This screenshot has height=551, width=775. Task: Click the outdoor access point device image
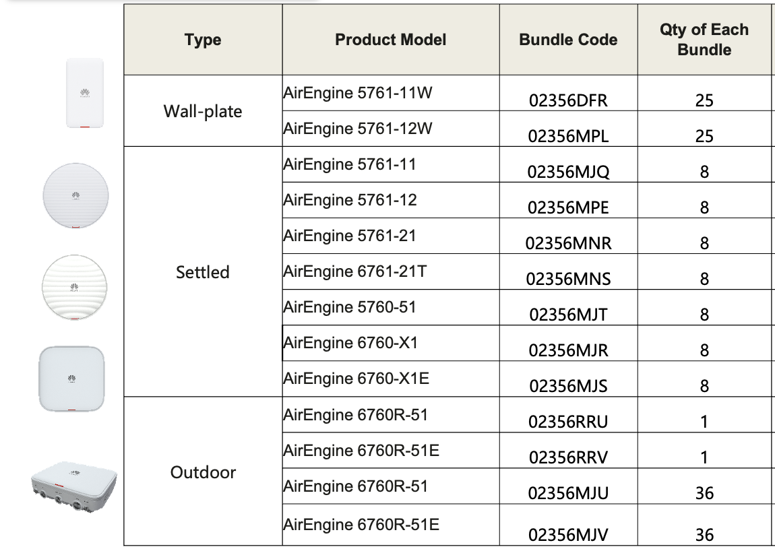(x=73, y=487)
